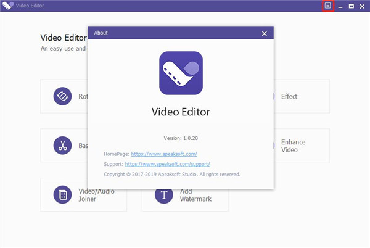Minimize the Video Editor window
Screen dimensions: 370x248
(340, 6)
